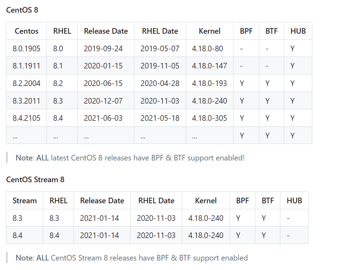Image resolution: width=344 pixels, height=270 pixels.
Task: Click the CentOS 8 BPF & BTF note
Action: tap(130, 158)
